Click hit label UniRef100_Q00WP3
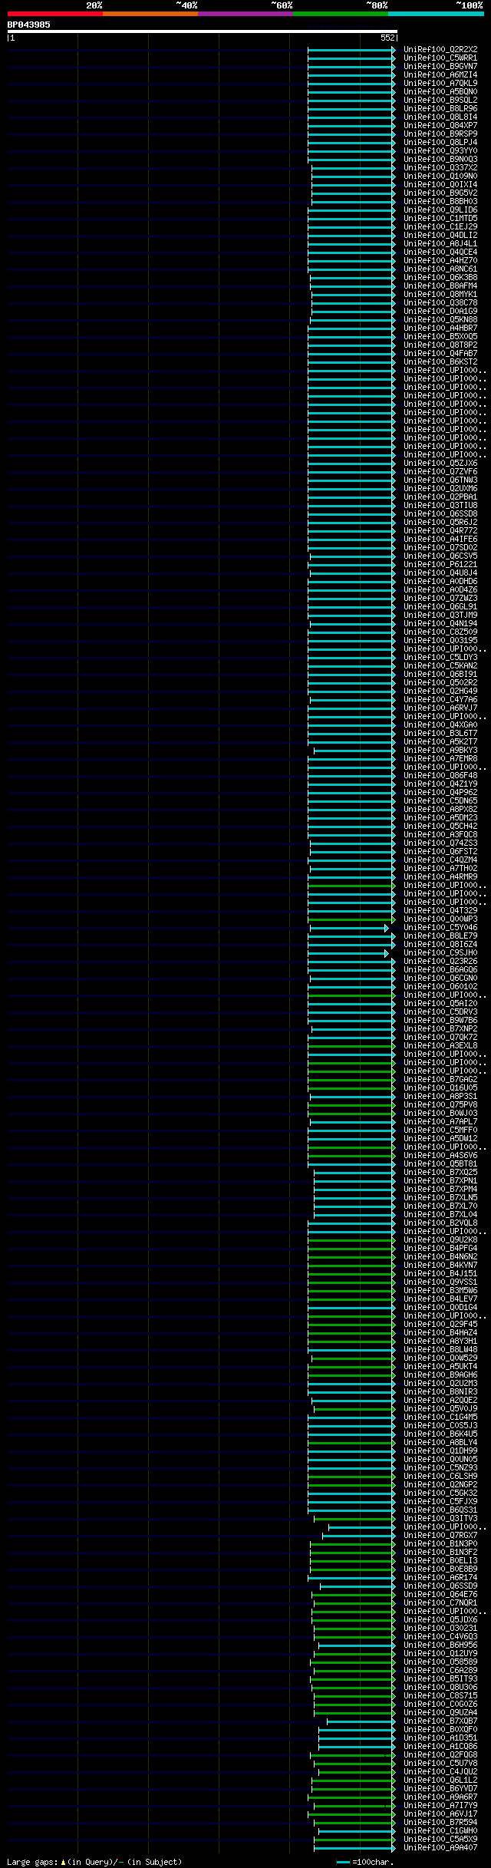This screenshot has height=1868, width=491. (x=440, y=919)
